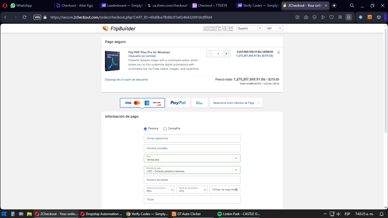The width and height of the screenshot is (388, 218).
Task: Click the security code help icon
Action: click(x=236, y=190)
